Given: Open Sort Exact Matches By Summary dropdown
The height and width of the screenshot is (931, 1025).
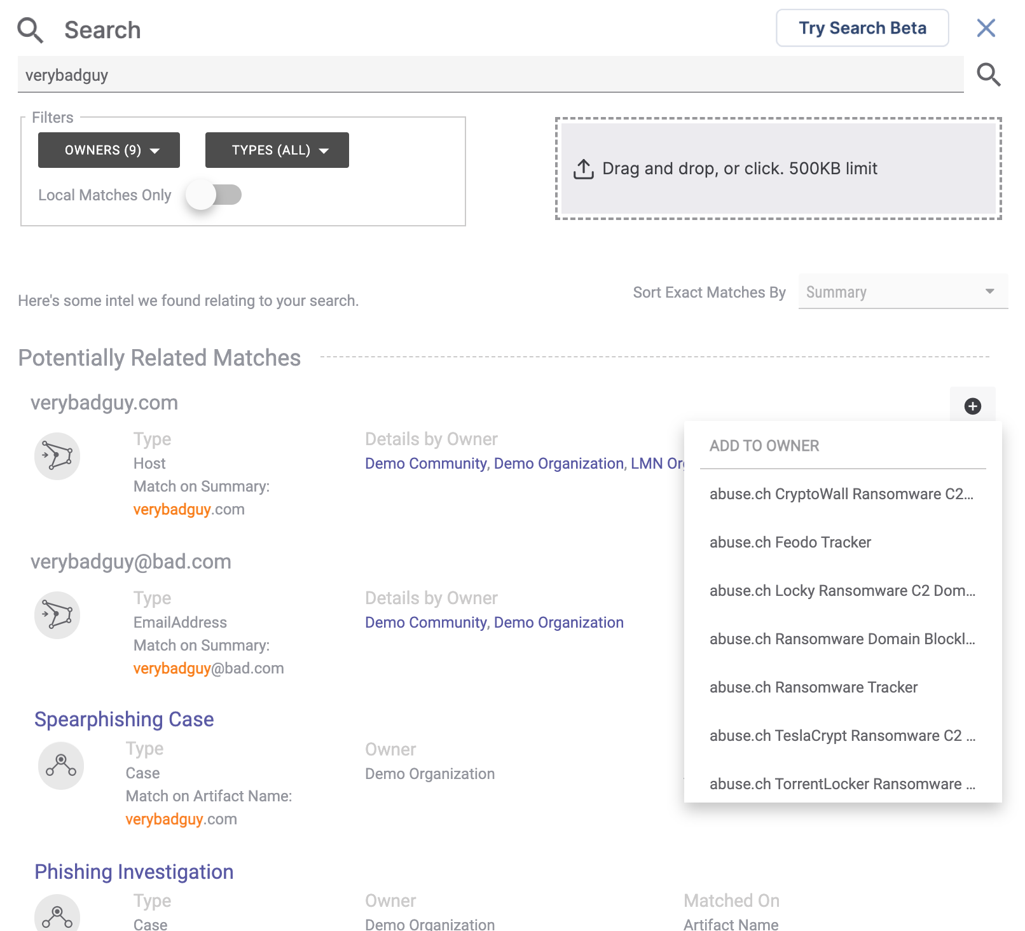Looking at the screenshot, I should tap(903, 292).
